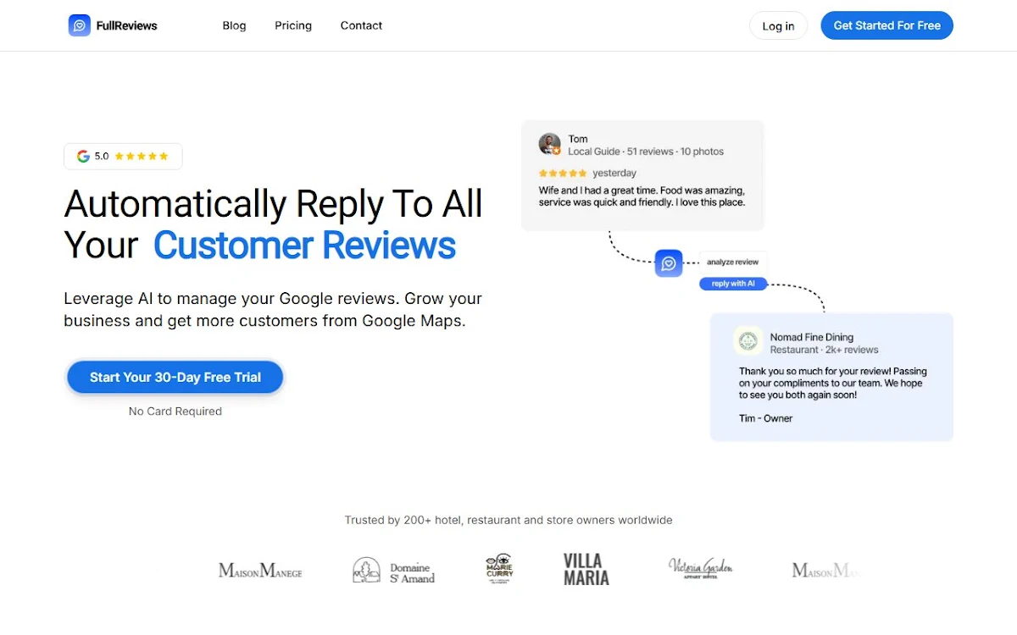The width and height of the screenshot is (1017, 635).
Task: Start Your 30-Day Free Trial
Action: pyautogui.click(x=175, y=378)
